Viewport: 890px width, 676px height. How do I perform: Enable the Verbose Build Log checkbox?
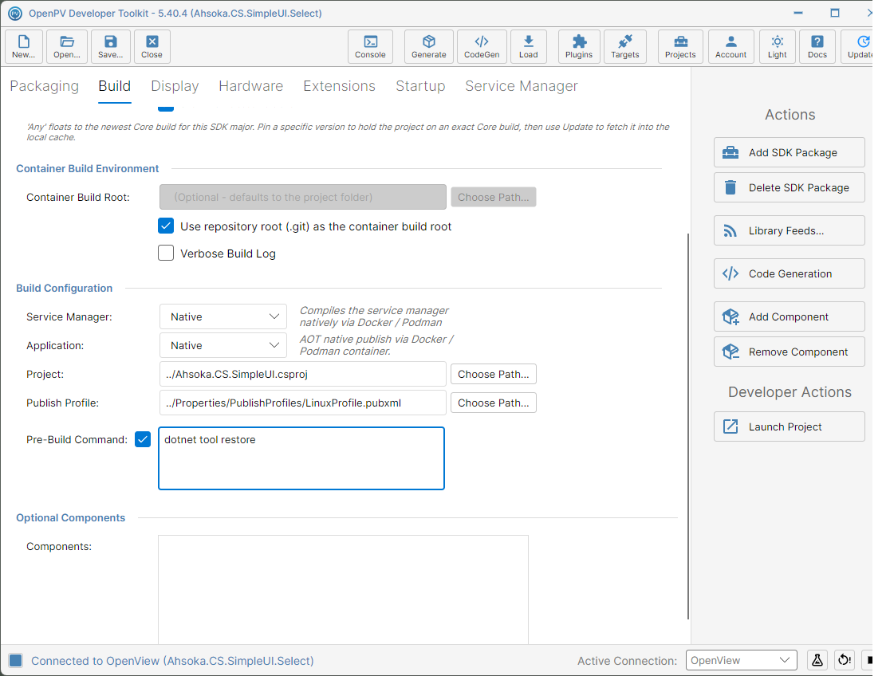[x=166, y=253]
